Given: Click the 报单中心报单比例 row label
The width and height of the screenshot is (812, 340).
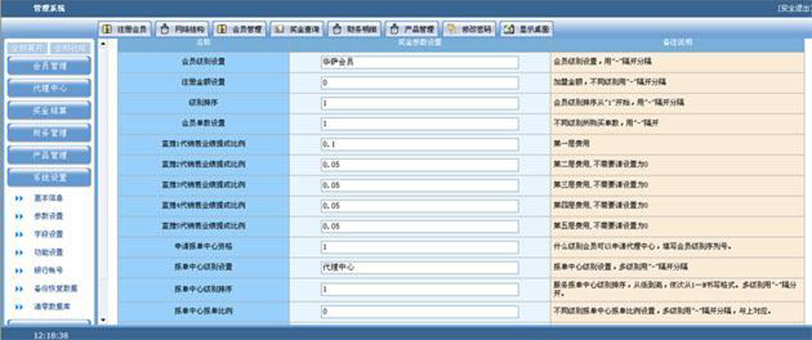Looking at the screenshot, I should point(204,312).
